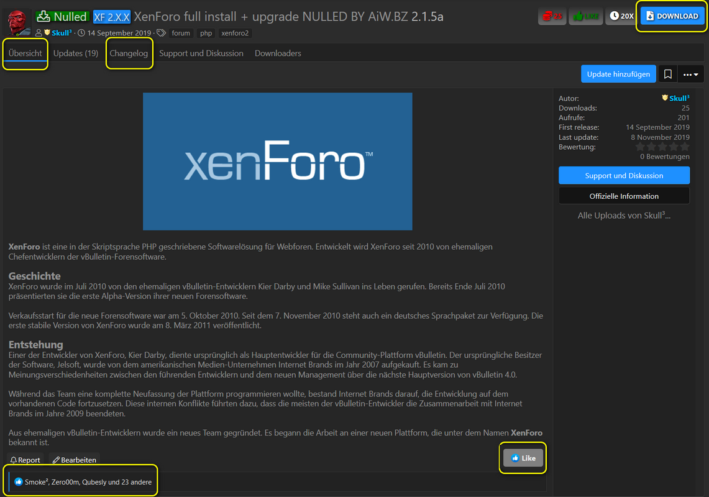Click the tag icon before forum

(x=161, y=33)
